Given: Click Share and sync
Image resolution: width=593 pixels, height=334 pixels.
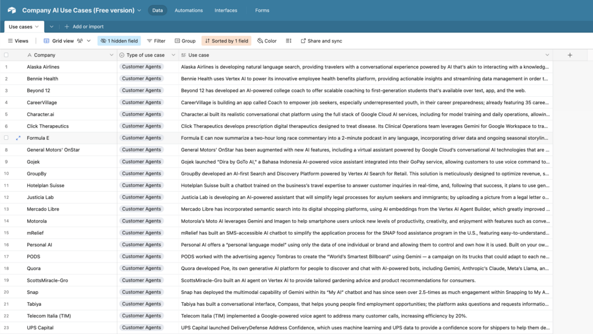Looking at the screenshot, I should tap(321, 41).
